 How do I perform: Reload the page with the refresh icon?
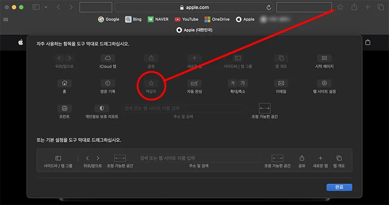268,7
